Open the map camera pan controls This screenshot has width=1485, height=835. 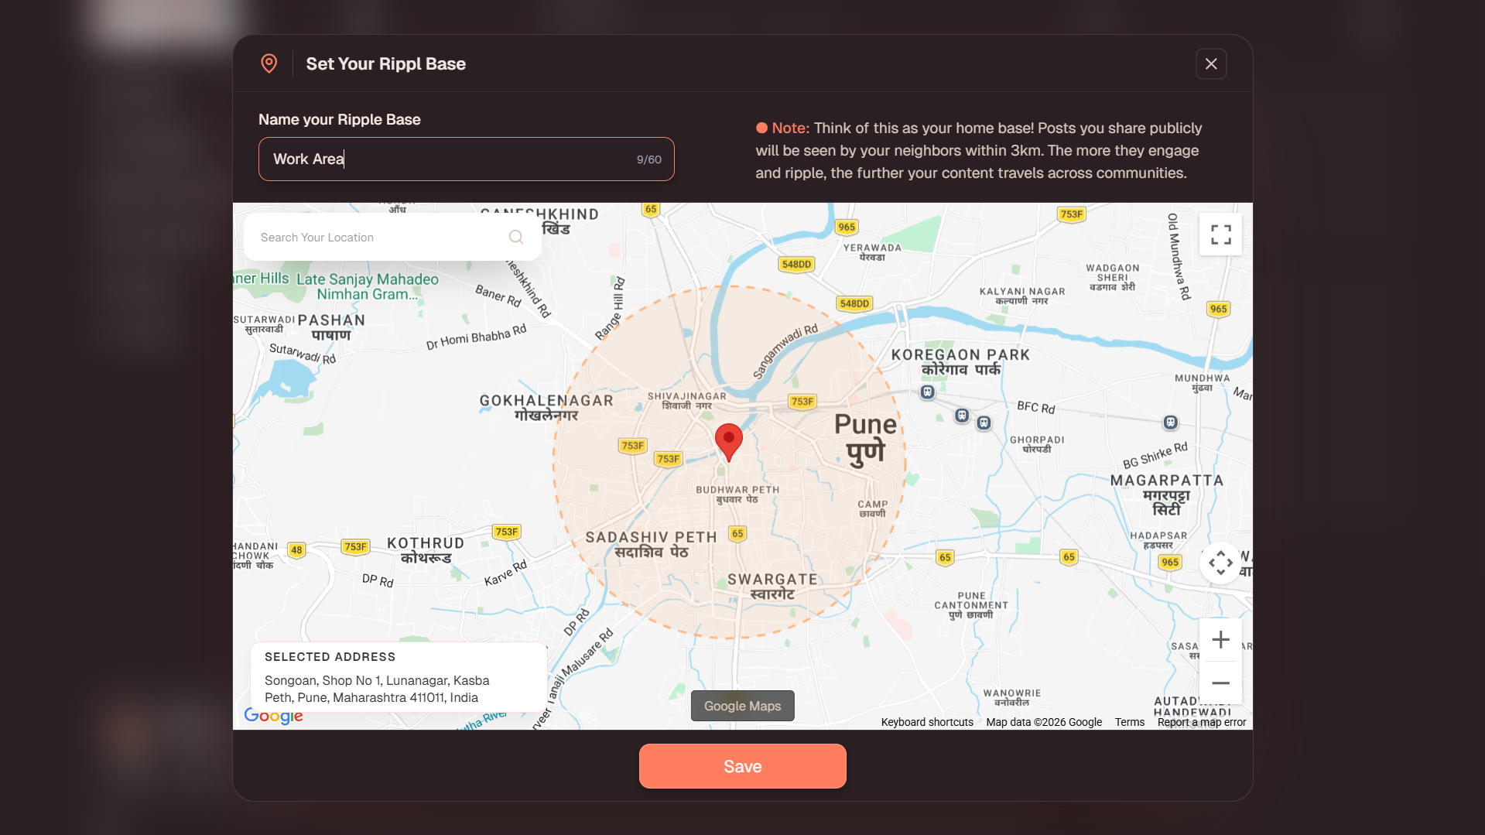pos(1220,563)
